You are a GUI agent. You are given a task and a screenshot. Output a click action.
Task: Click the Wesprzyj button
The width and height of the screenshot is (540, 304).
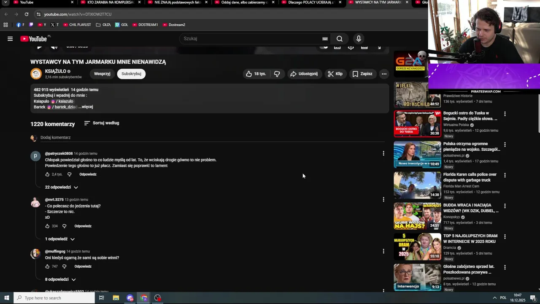pos(102,74)
